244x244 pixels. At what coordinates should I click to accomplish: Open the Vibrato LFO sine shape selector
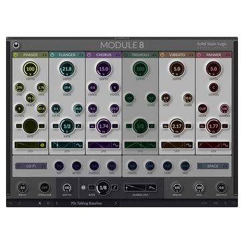(189, 145)
